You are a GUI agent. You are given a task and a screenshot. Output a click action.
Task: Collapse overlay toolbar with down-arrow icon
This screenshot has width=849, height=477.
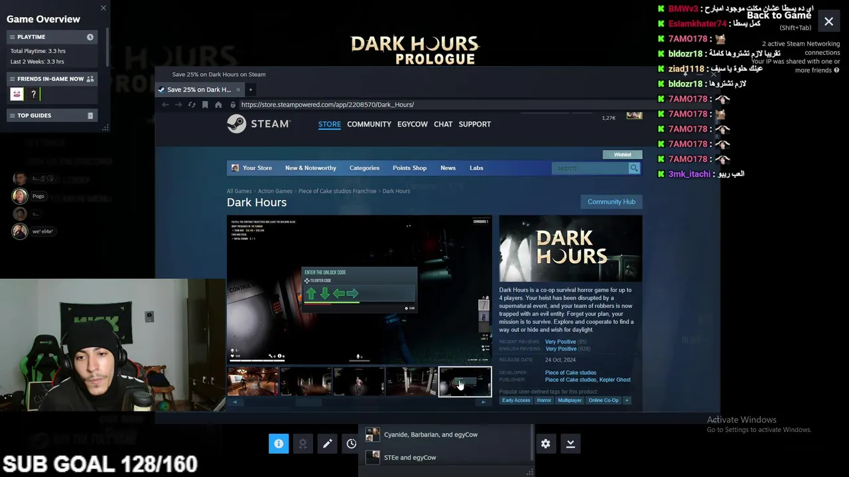pyautogui.click(x=570, y=444)
